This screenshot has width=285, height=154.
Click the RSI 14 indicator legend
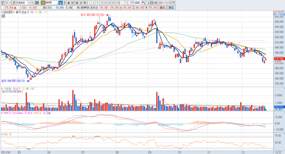coord(7,134)
